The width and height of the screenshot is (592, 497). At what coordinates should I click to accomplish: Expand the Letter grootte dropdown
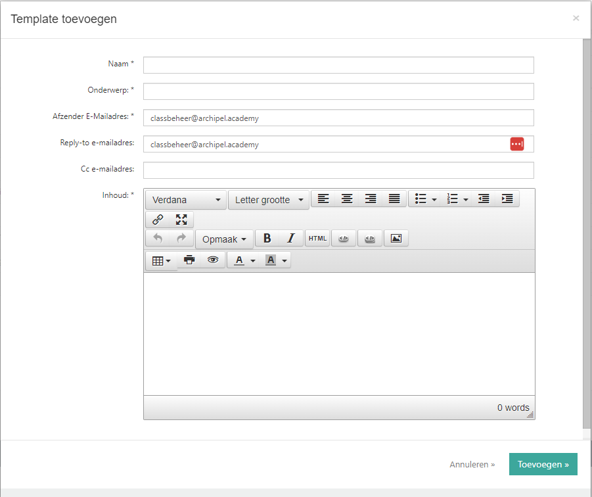269,200
